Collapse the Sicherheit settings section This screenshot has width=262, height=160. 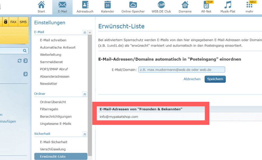tap(85, 134)
